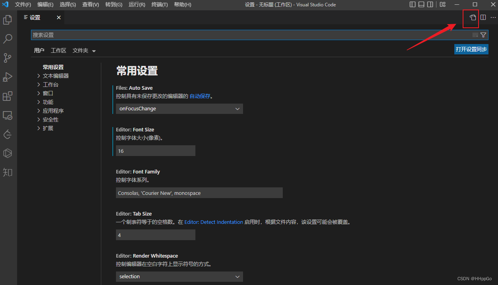The height and width of the screenshot is (285, 498).
Task: Open the Explorer view in activity bar
Action: pos(8,19)
